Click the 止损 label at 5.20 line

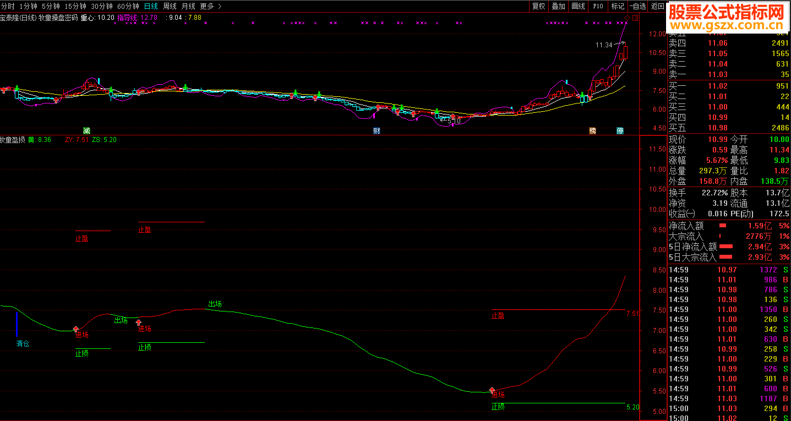pos(498,407)
